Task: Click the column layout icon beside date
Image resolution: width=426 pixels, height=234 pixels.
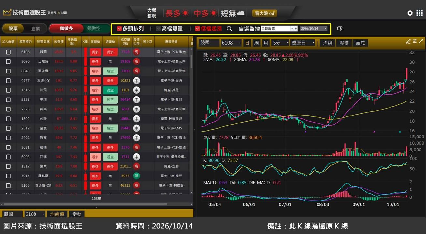Action: click(340, 29)
